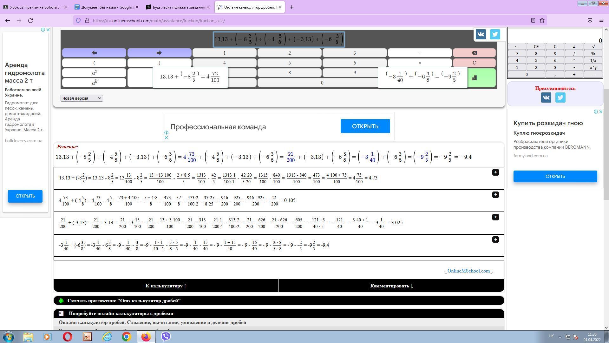The image size is (609, 343).
Task: Reload the page with refresh icon
Action: [30, 20]
